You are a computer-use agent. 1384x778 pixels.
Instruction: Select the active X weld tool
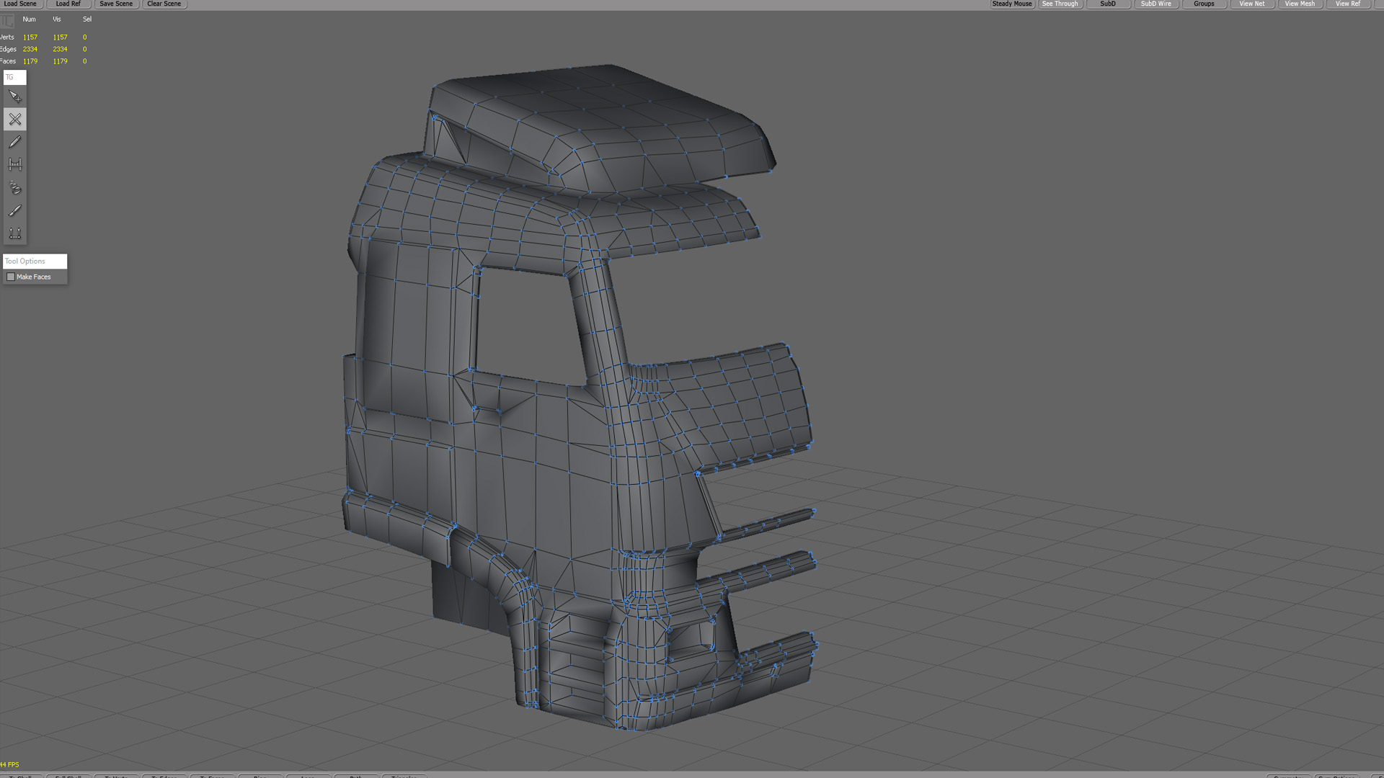coord(14,119)
